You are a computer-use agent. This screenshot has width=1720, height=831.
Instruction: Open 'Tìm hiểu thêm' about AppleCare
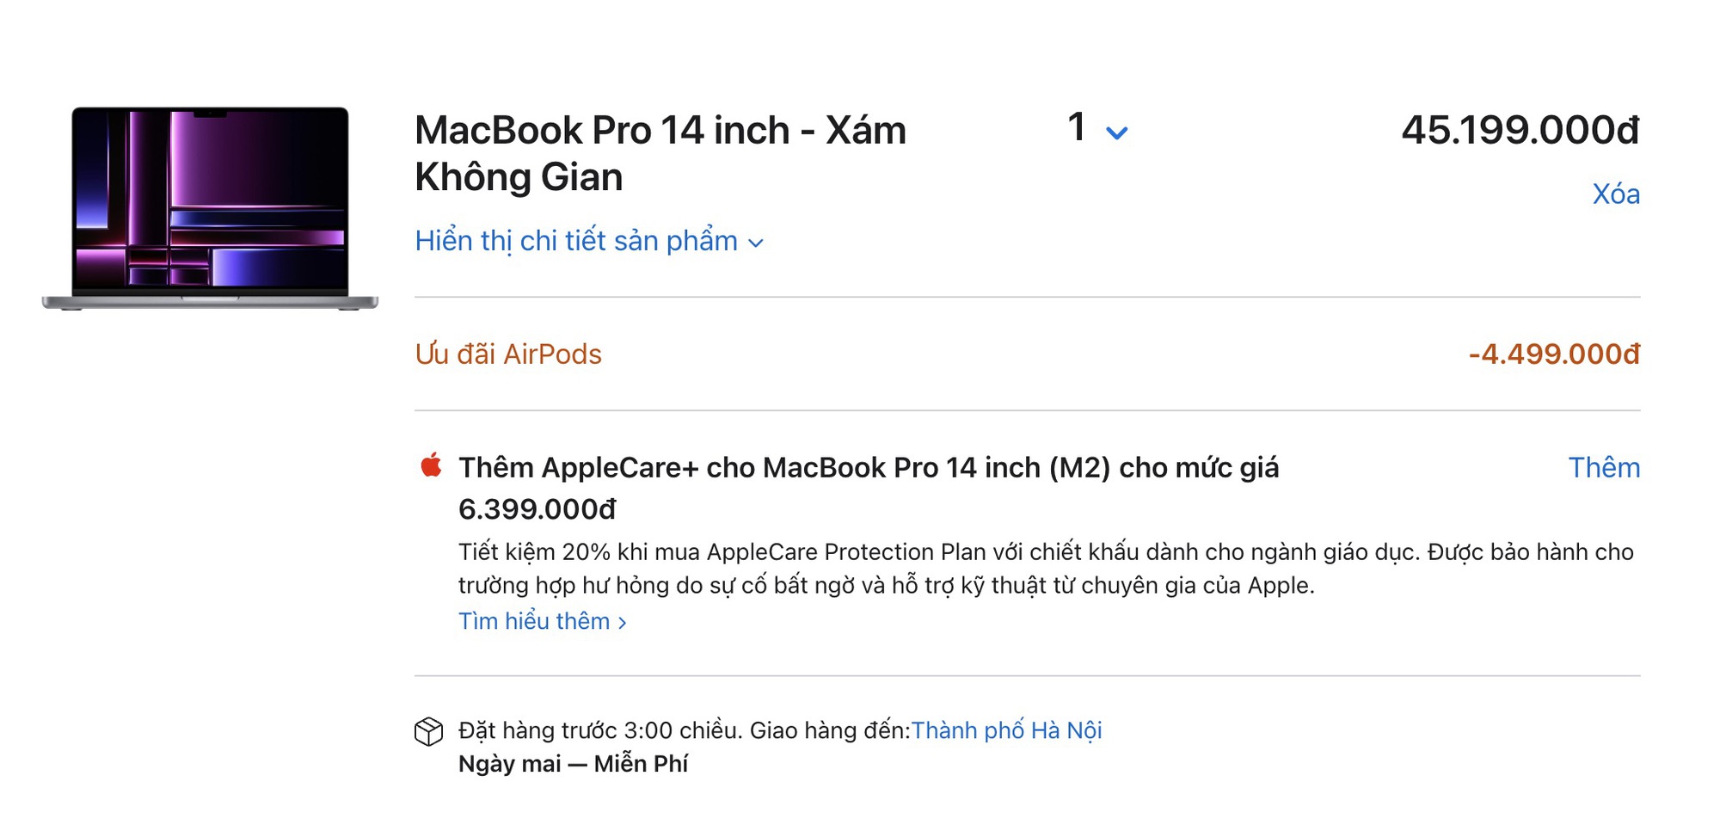[533, 621]
